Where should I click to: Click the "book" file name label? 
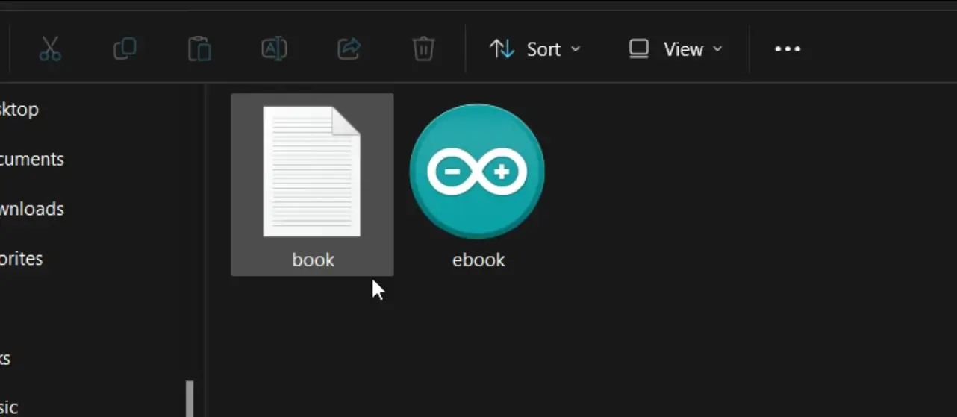tap(313, 260)
